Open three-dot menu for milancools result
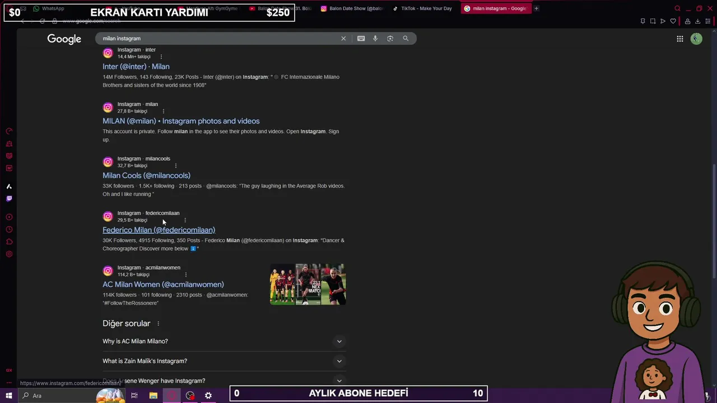The width and height of the screenshot is (717, 403). 176,166
